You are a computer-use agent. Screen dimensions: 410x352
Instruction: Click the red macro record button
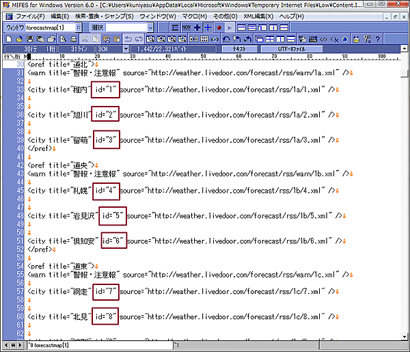click(219, 27)
